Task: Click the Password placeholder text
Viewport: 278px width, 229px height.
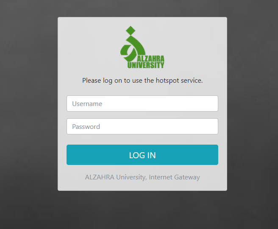Action: 86,127
